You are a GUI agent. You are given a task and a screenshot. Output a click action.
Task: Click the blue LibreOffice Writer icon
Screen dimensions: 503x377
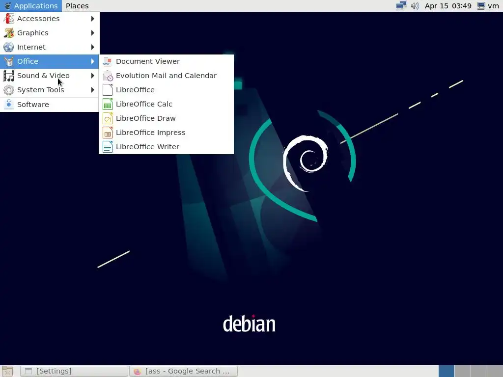click(108, 147)
